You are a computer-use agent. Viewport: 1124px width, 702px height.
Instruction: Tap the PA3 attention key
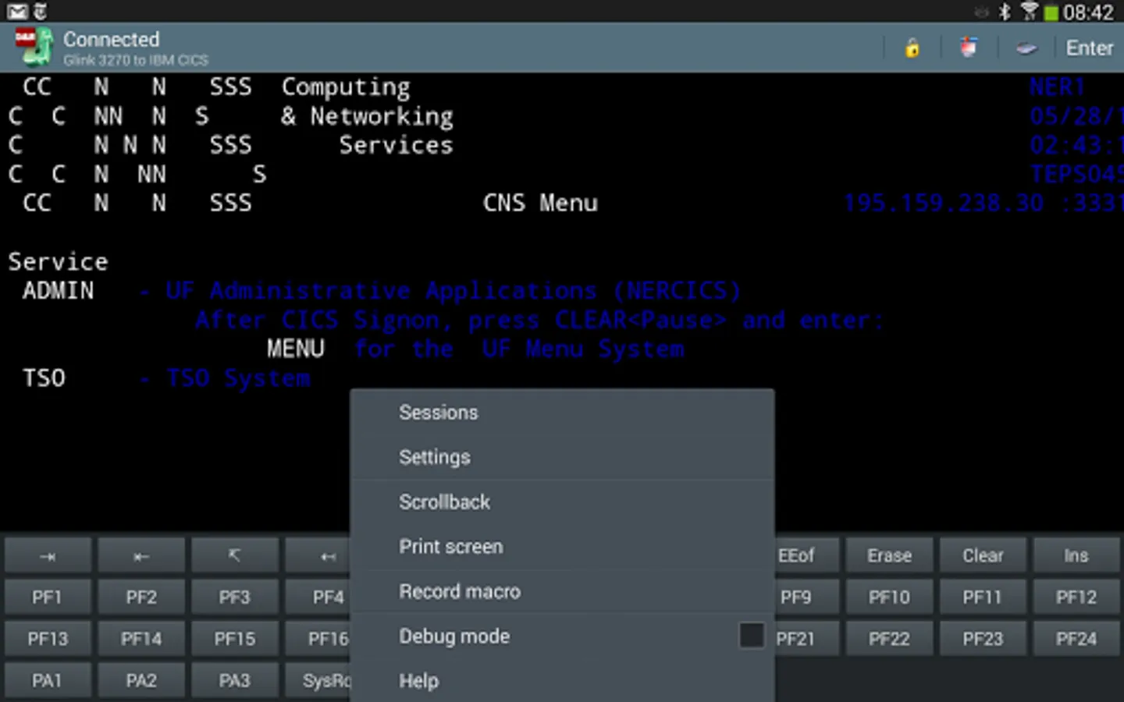[x=234, y=681]
